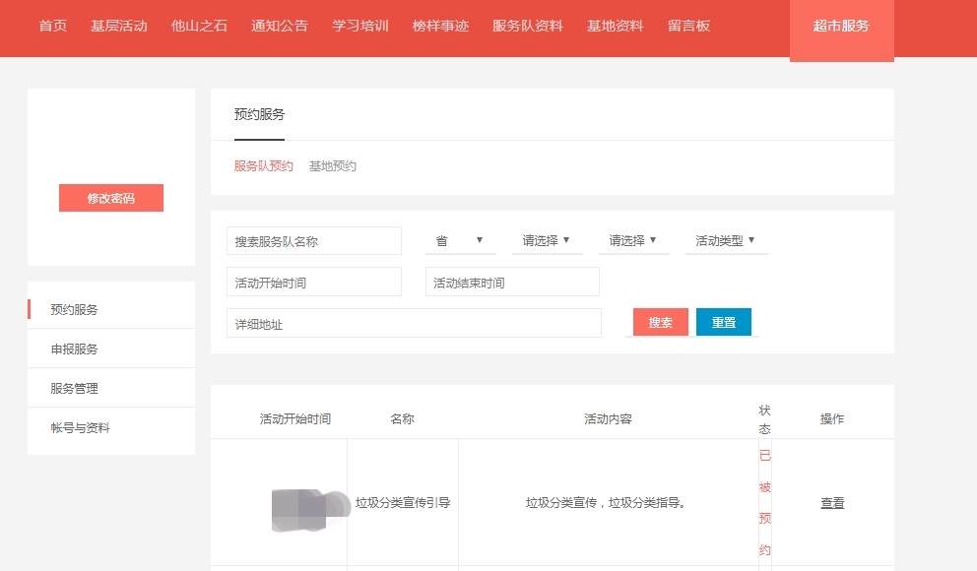Switch to the 基地预约 tab

(333, 166)
